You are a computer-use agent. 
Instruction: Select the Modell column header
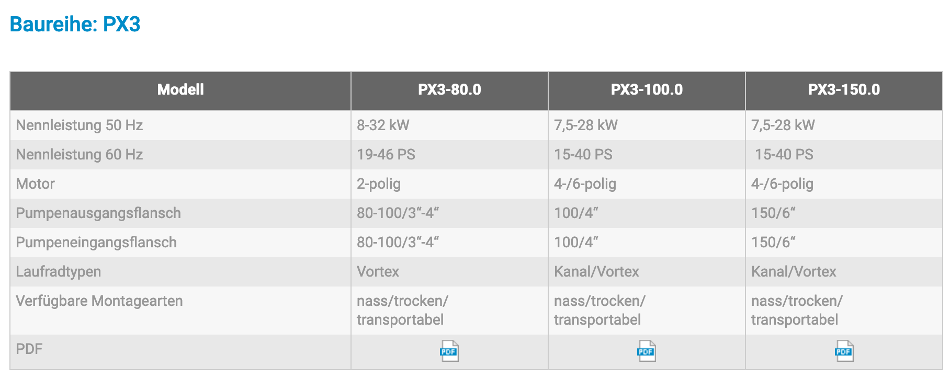(x=180, y=89)
